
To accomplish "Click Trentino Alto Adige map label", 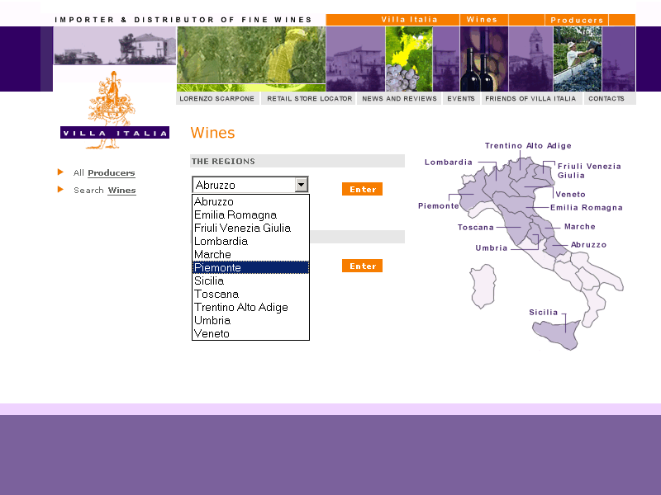I will pos(528,146).
